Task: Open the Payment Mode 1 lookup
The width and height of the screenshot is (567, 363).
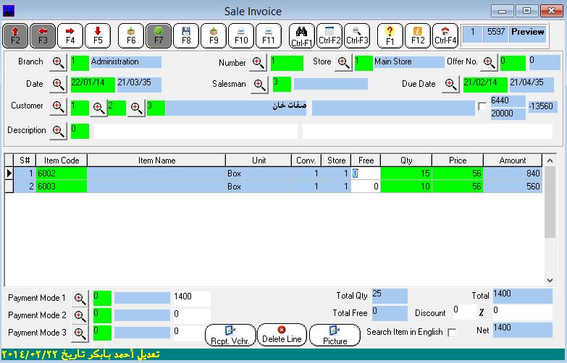Action: point(80,298)
